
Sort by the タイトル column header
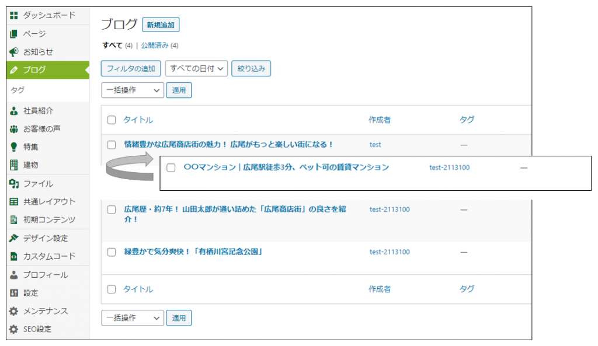138,120
